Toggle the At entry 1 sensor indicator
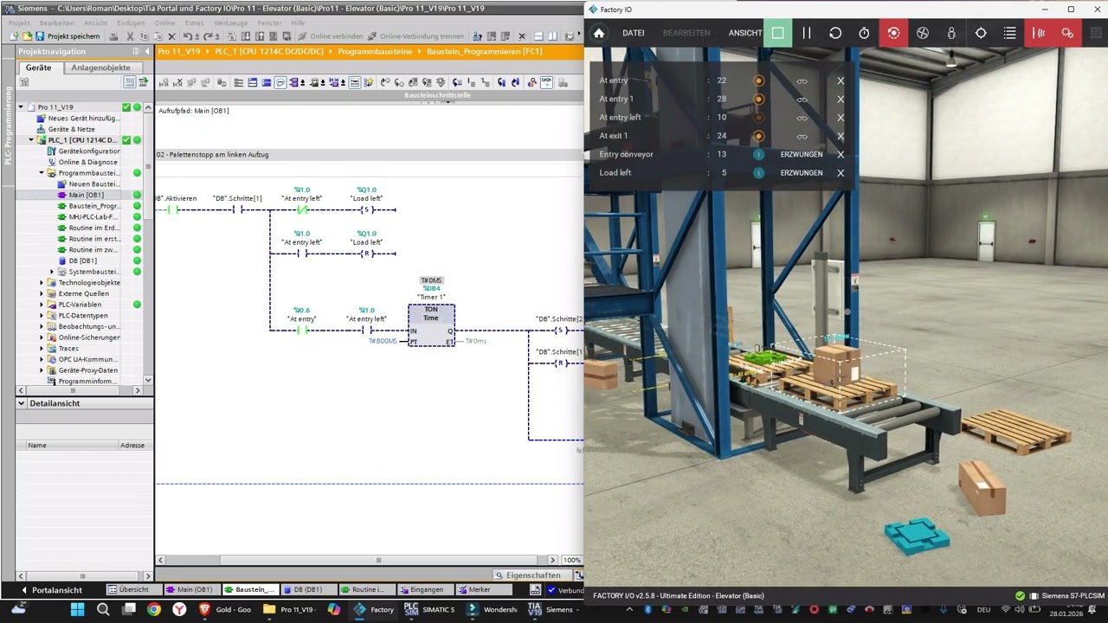 point(758,99)
